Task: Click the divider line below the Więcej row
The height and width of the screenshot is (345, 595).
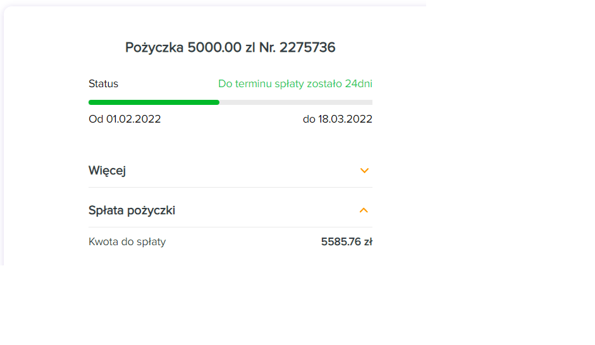Action: tap(230, 187)
